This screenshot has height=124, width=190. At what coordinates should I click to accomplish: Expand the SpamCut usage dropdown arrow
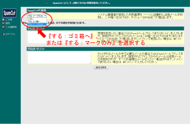pos(45,16)
